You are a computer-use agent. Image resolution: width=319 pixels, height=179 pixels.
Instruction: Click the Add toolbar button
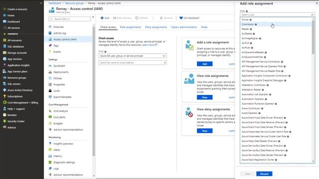click(x=105, y=18)
